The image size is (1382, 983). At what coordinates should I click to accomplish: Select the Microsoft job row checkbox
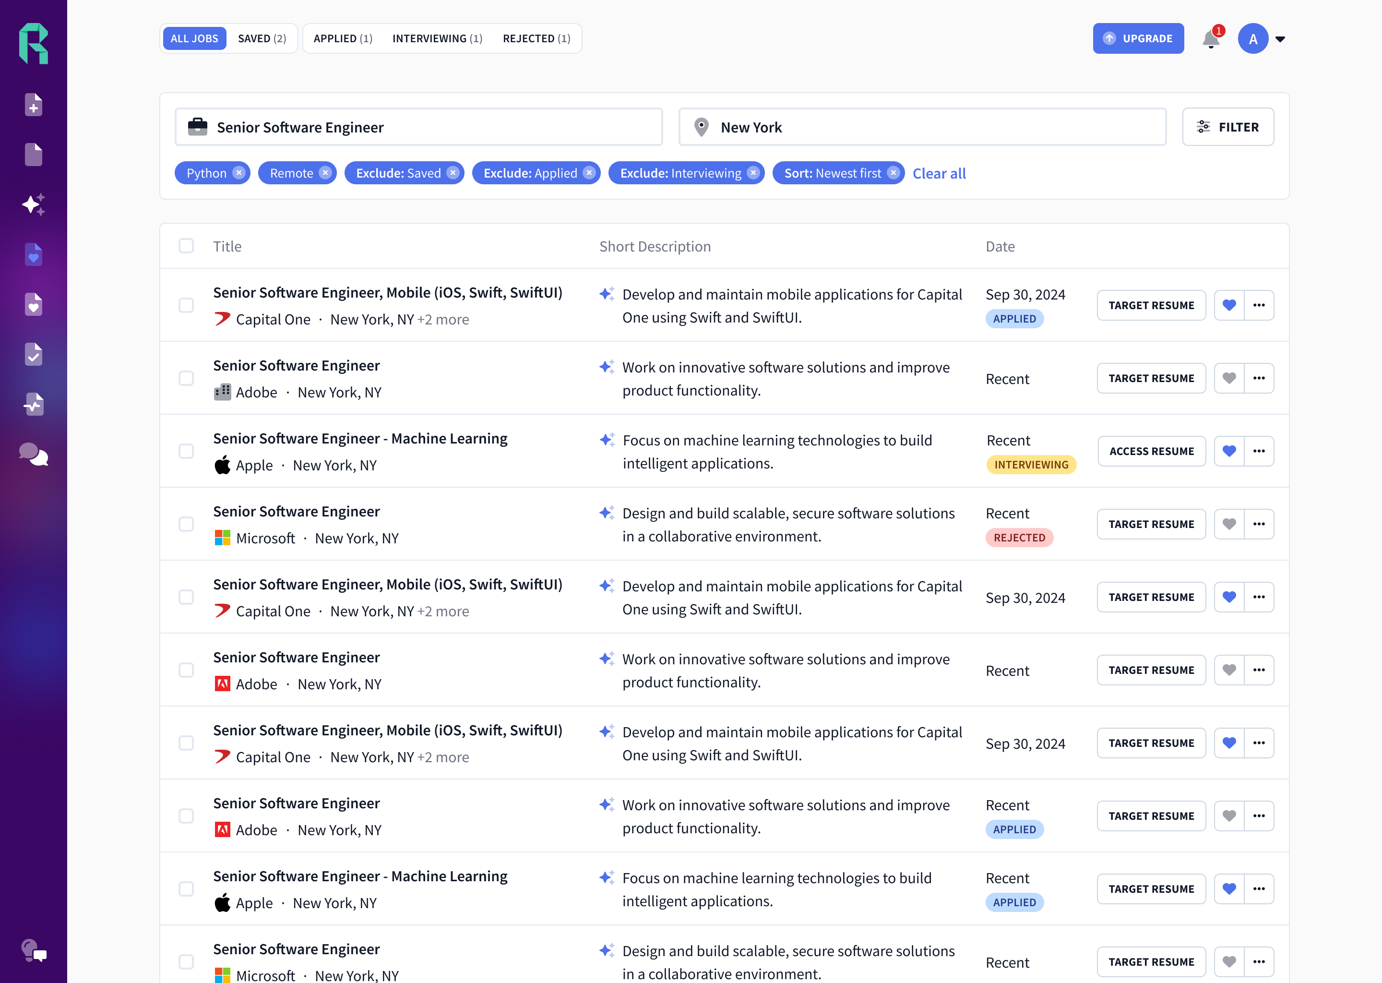[186, 524]
